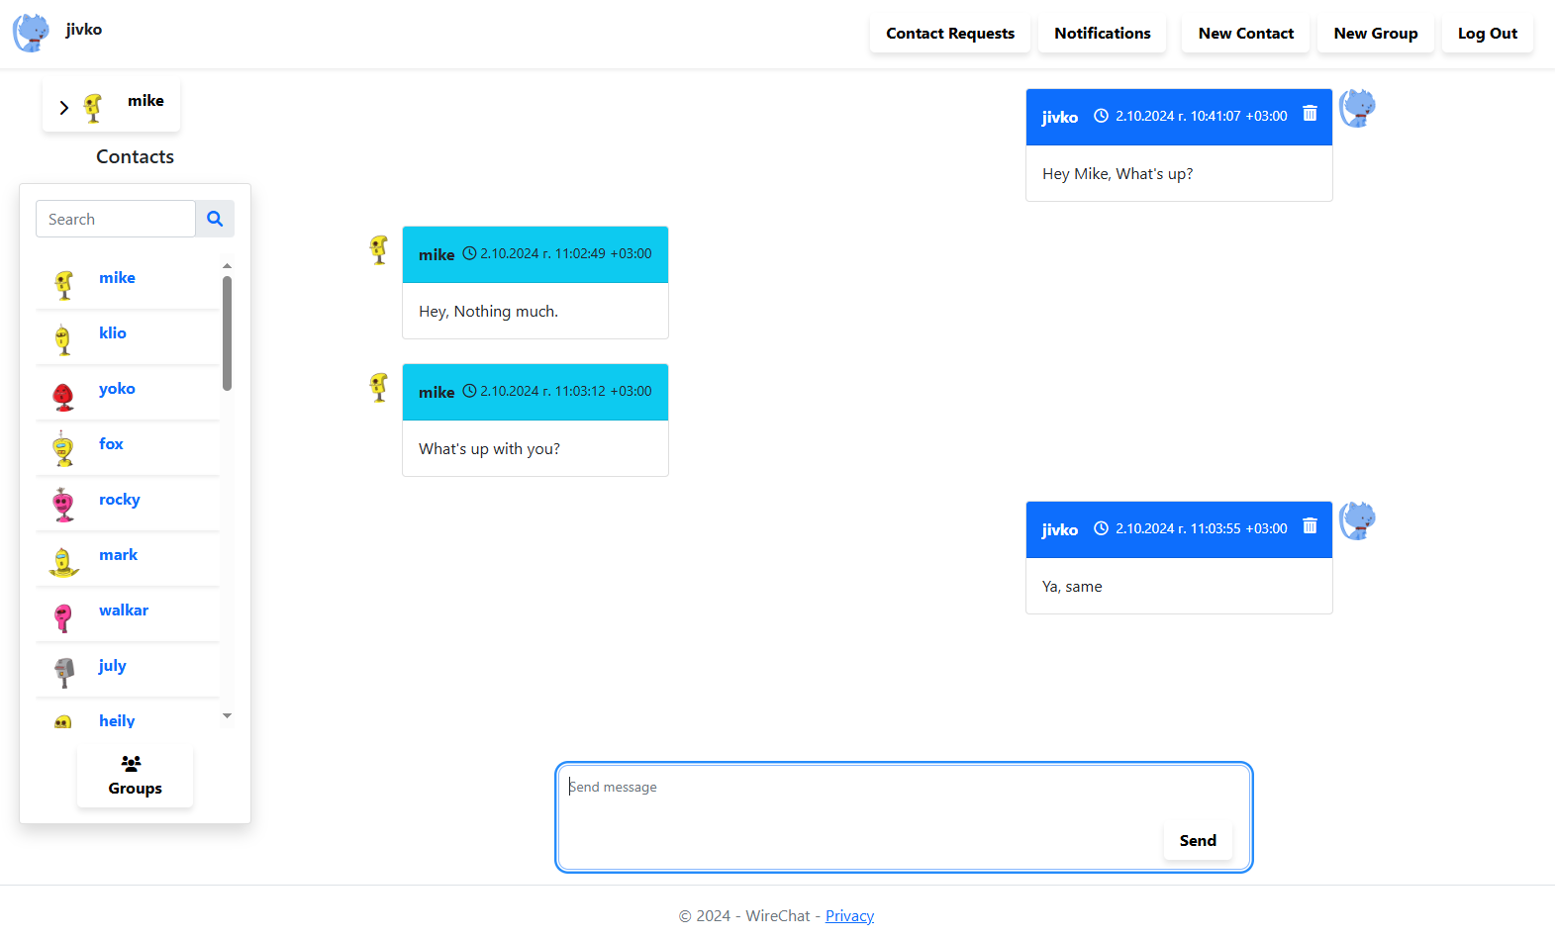This screenshot has width=1555, height=939.
Task: Click rocky's pink avatar in the list
Action: (x=63, y=505)
